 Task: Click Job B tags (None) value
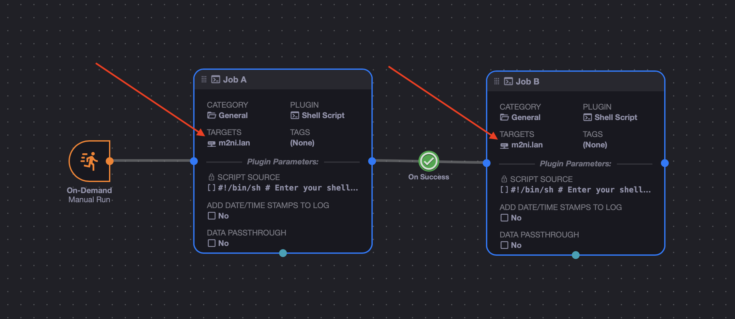(595, 145)
